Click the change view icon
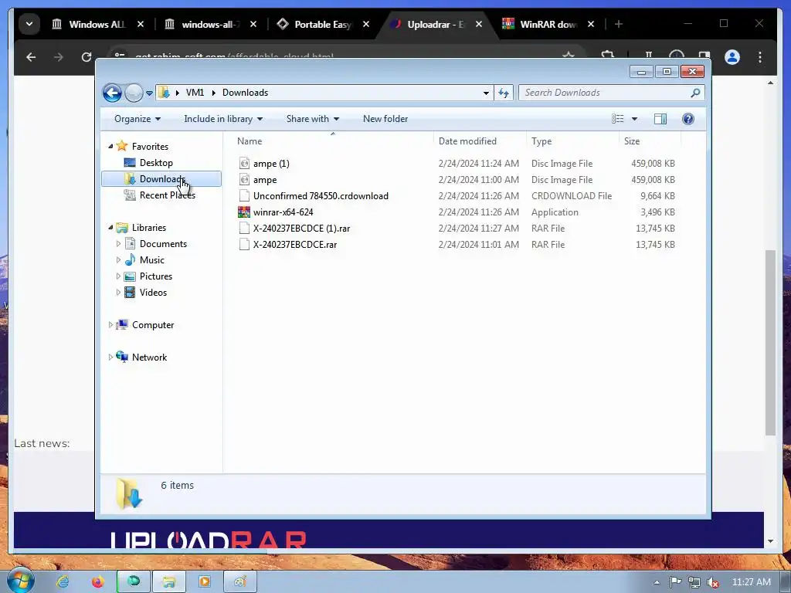The width and height of the screenshot is (791, 593). [x=617, y=119]
